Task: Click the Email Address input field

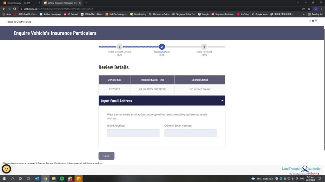Action: pyautogui.click(x=133, y=133)
